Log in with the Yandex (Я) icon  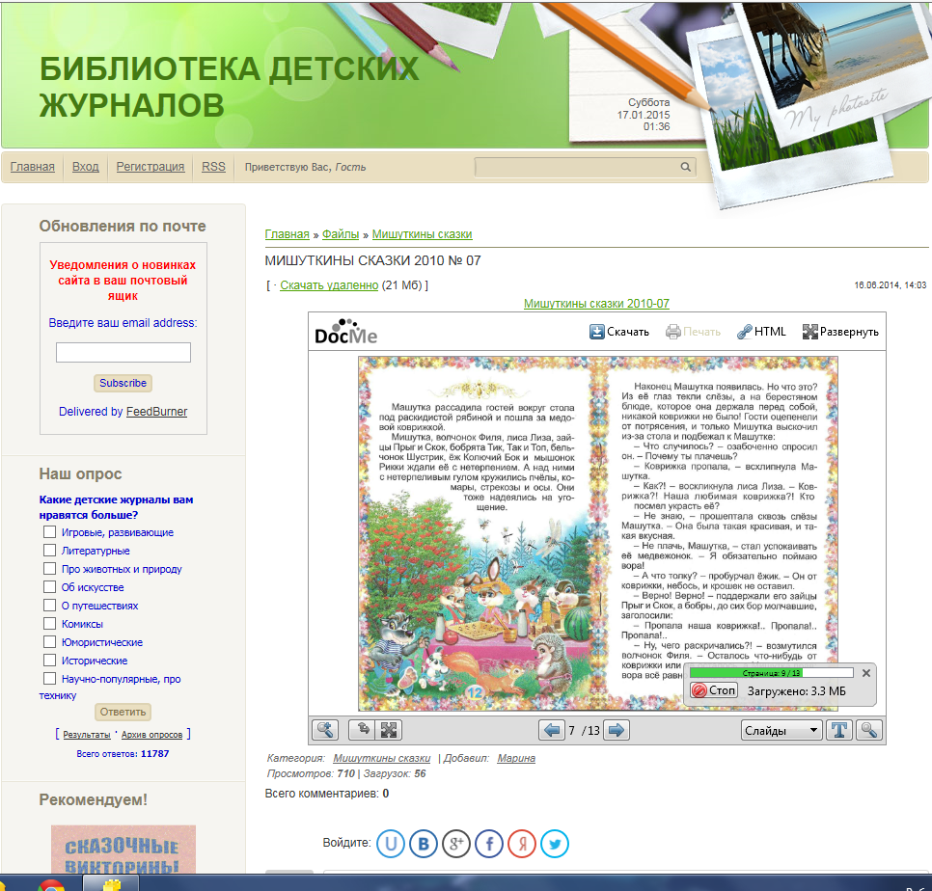pos(521,844)
